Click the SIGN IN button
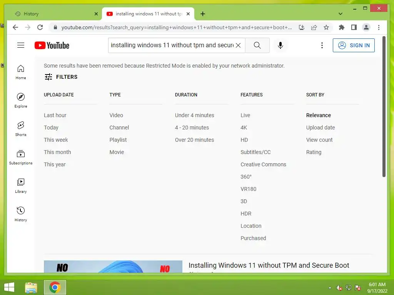Viewport: 394px width, 295px height. click(x=354, y=45)
